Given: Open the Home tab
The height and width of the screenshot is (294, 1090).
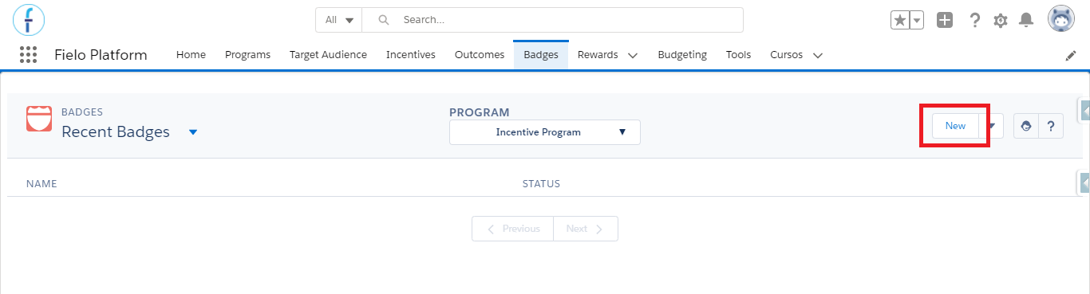Looking at the screenshot, I should [191, 55].
